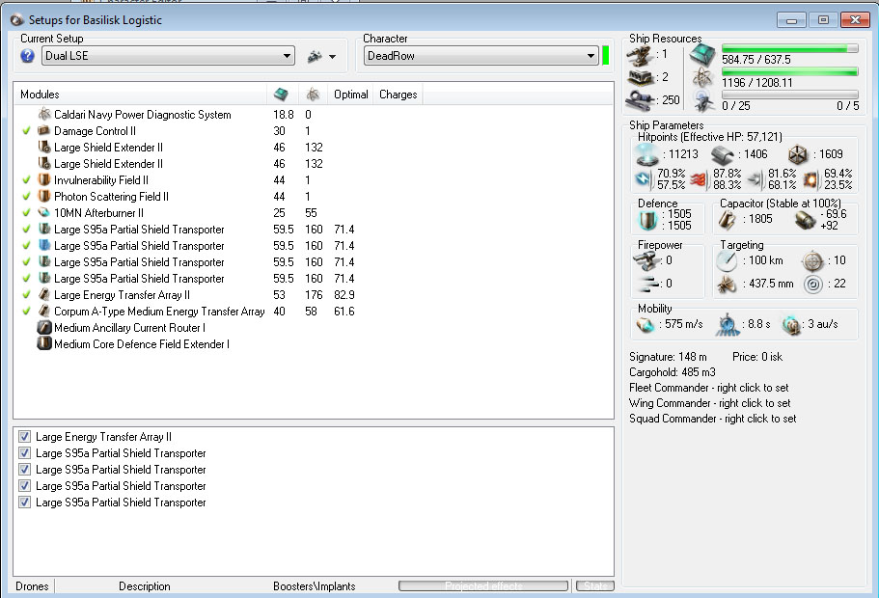
Task: Click the blue help question mark icon
Action: click(27, 56)
